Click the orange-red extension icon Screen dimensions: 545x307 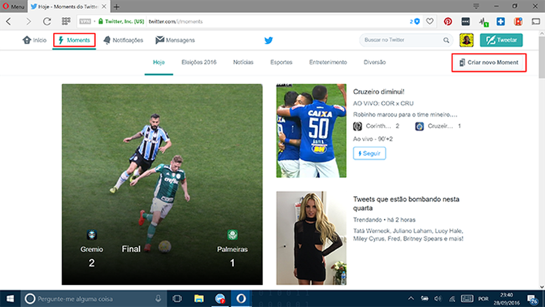[518, 22]
